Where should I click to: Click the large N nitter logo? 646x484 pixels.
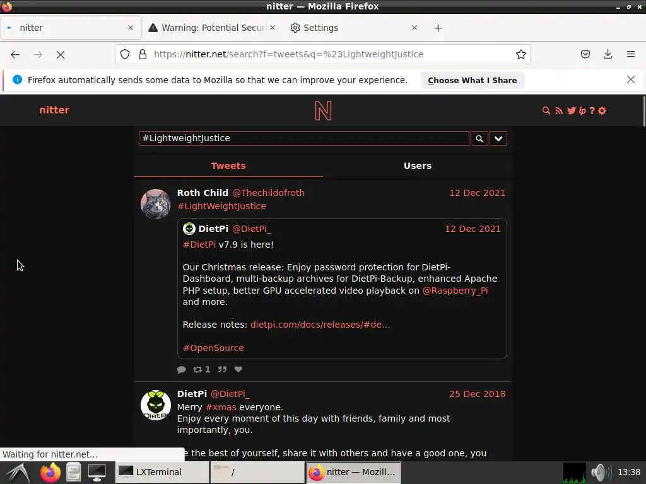(x=323, y=110)
